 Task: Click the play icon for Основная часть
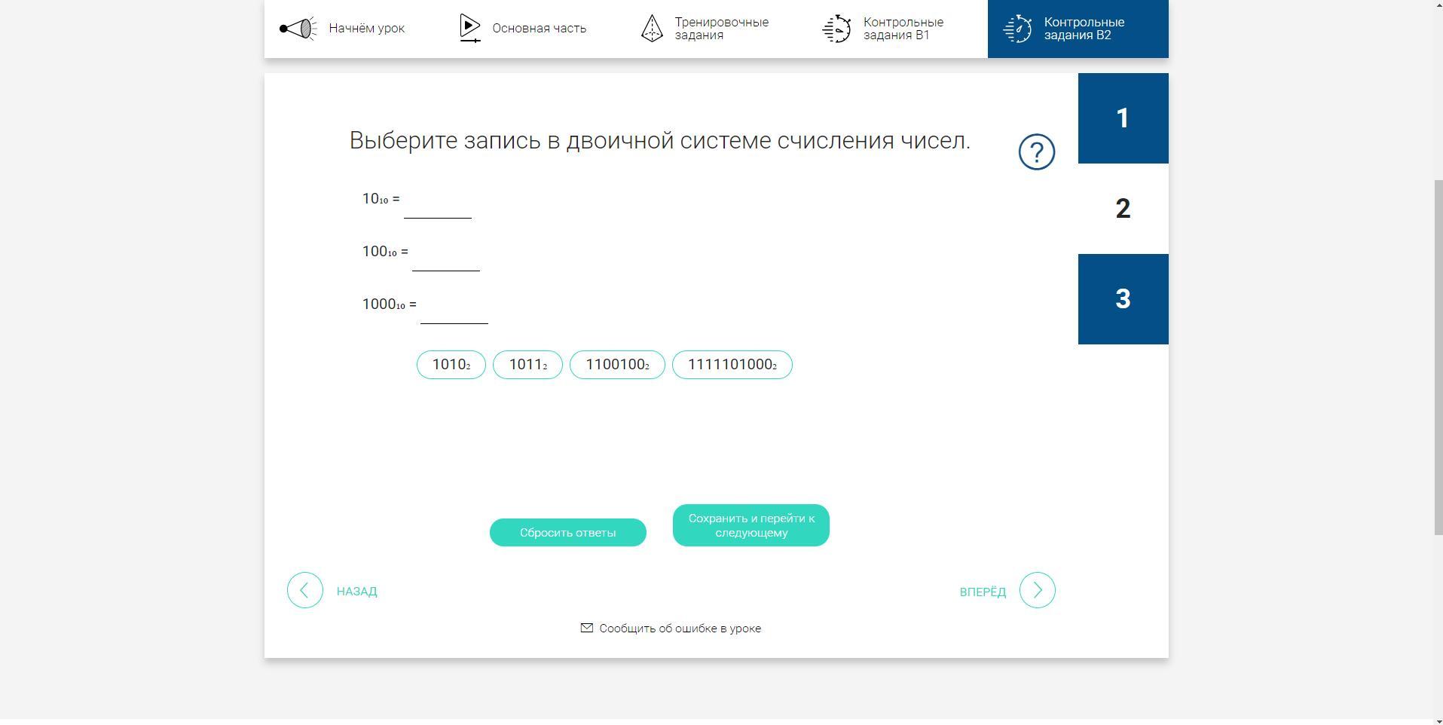click(469, 29)
